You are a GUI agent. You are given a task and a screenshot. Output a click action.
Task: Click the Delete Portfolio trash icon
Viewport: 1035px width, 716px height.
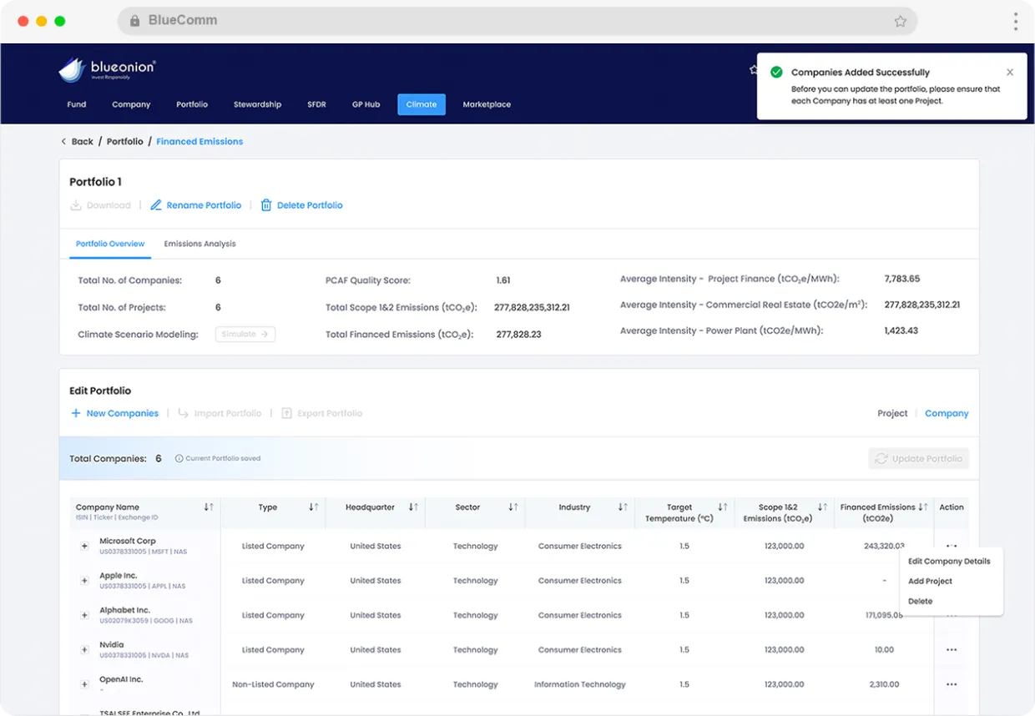point(266,205)
